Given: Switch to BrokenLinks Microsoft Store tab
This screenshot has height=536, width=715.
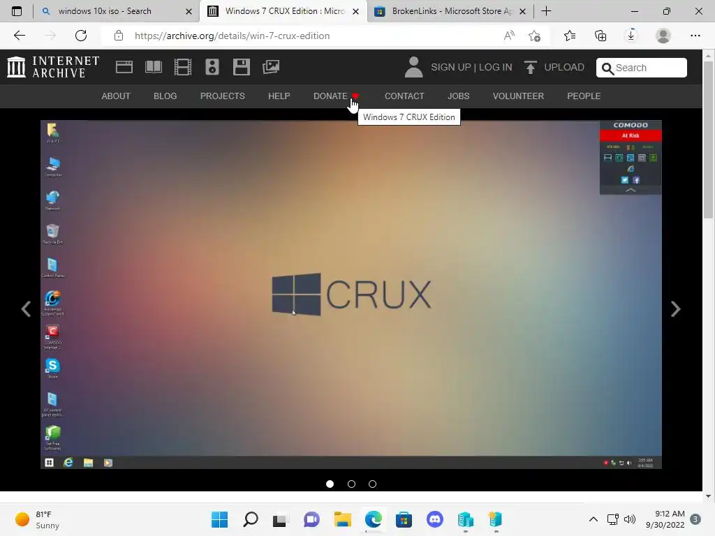Looking at the screenshot, I should (x=452, y=11).
